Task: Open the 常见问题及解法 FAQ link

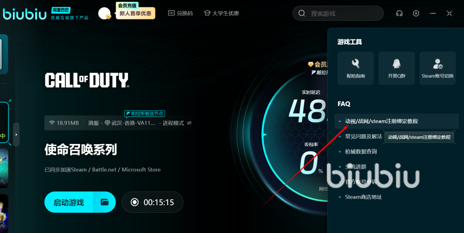Action: (x=363, y=136)
